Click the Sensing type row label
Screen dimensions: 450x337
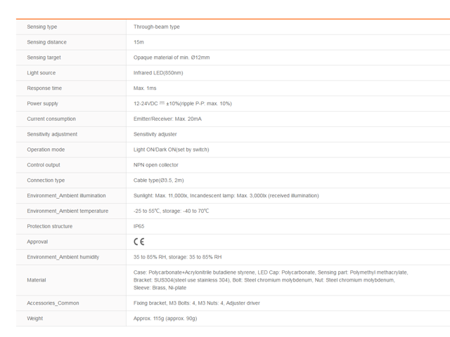pyautogui.click(x=42, y=27)
